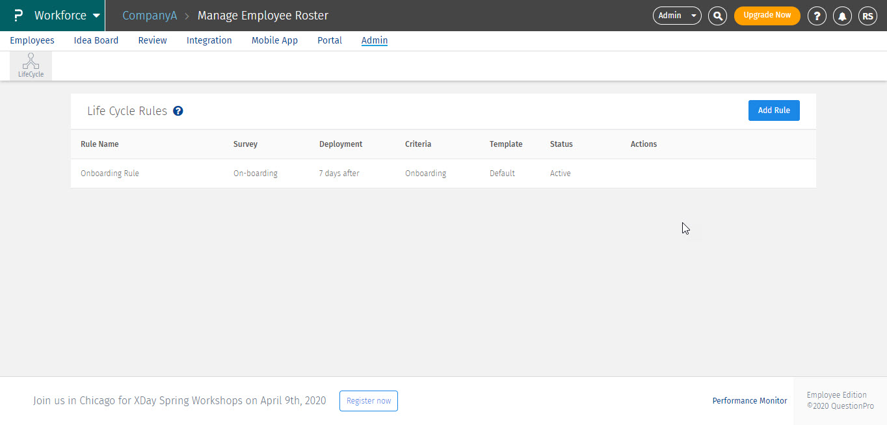The height and width of the screenshot is (425, 887).
Task: Click the Life Cycle Rules help icon
Action: [x=178, y=111]
